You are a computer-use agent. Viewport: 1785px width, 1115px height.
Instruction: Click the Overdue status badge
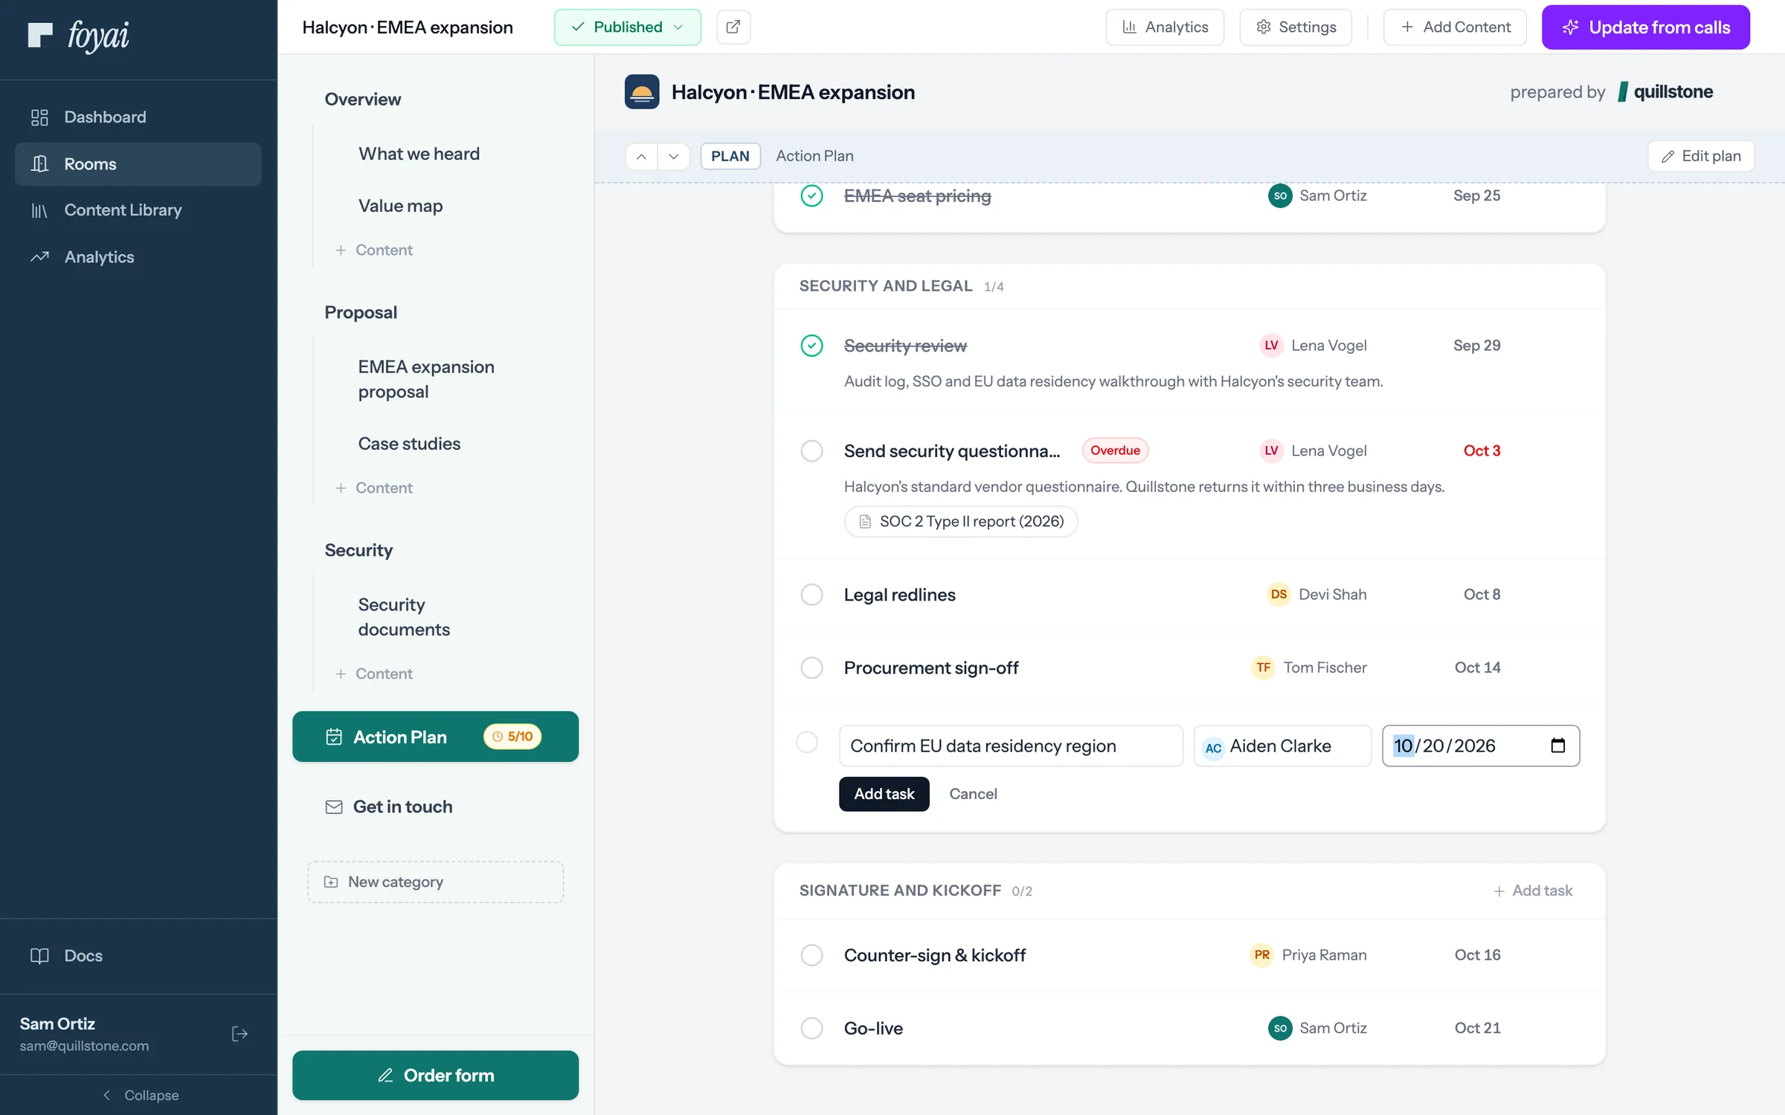point(1115,450)
